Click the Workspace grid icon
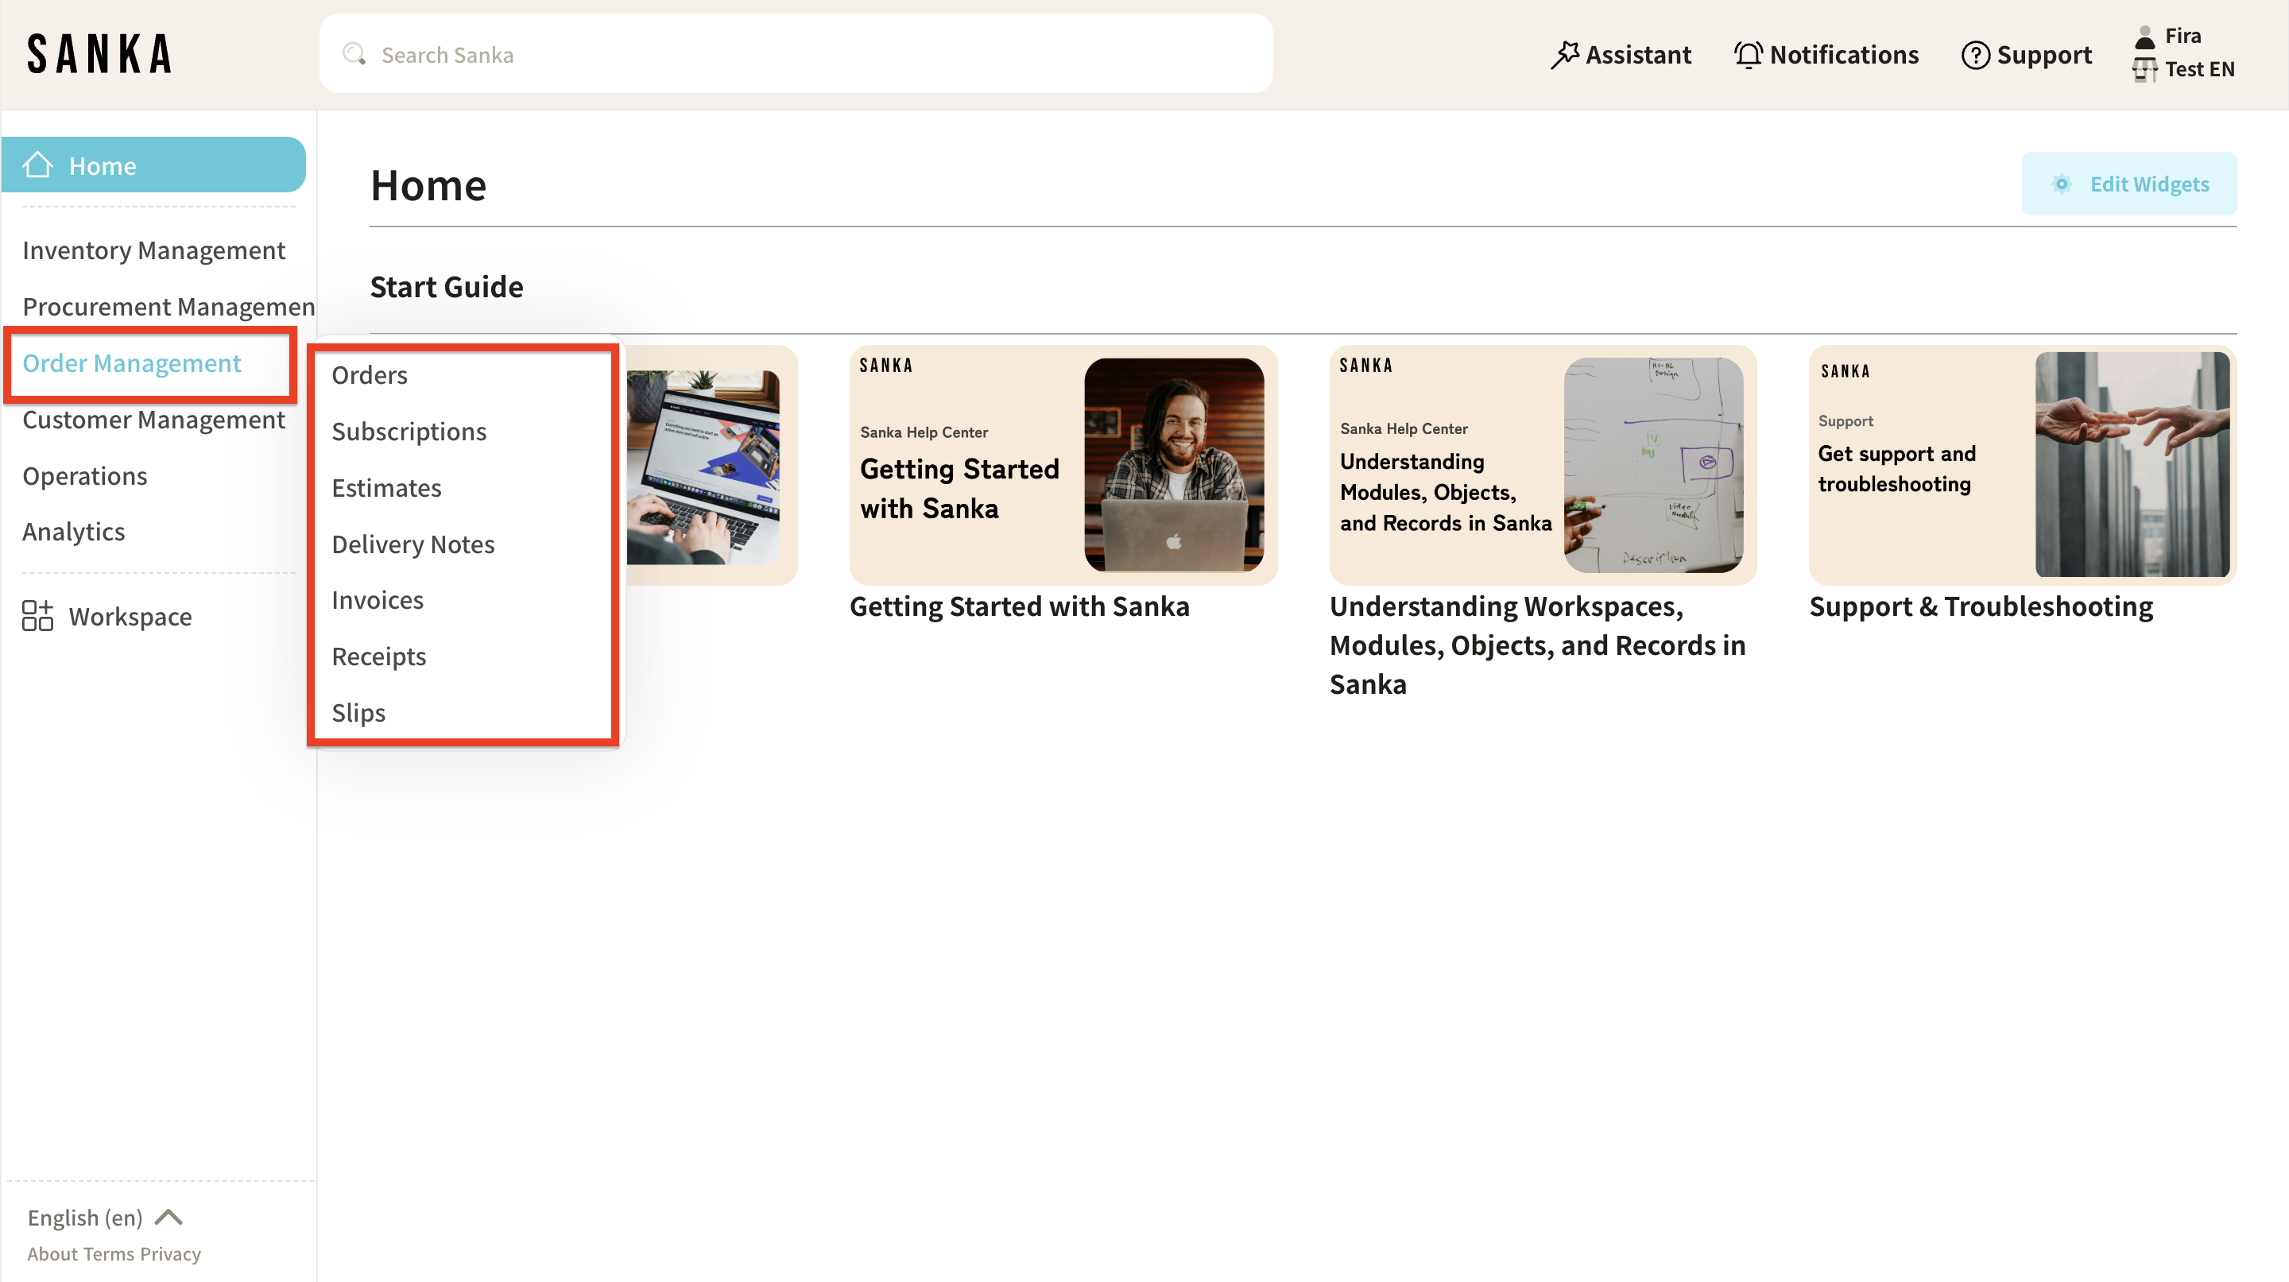The height and width of the screenshot is (1282, 2289). pos(37,616)
